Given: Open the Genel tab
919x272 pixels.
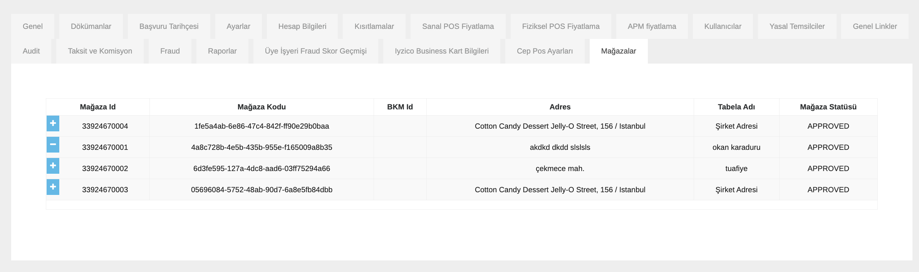Looking at the screenshot, I should [x=32, y=27].
